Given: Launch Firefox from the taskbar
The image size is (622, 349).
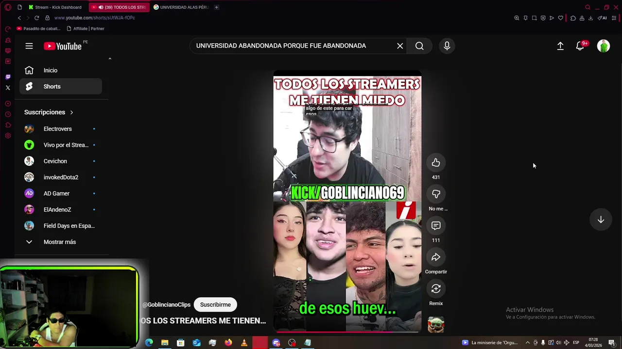Looking at the screenshot, I should click(228, 343).
